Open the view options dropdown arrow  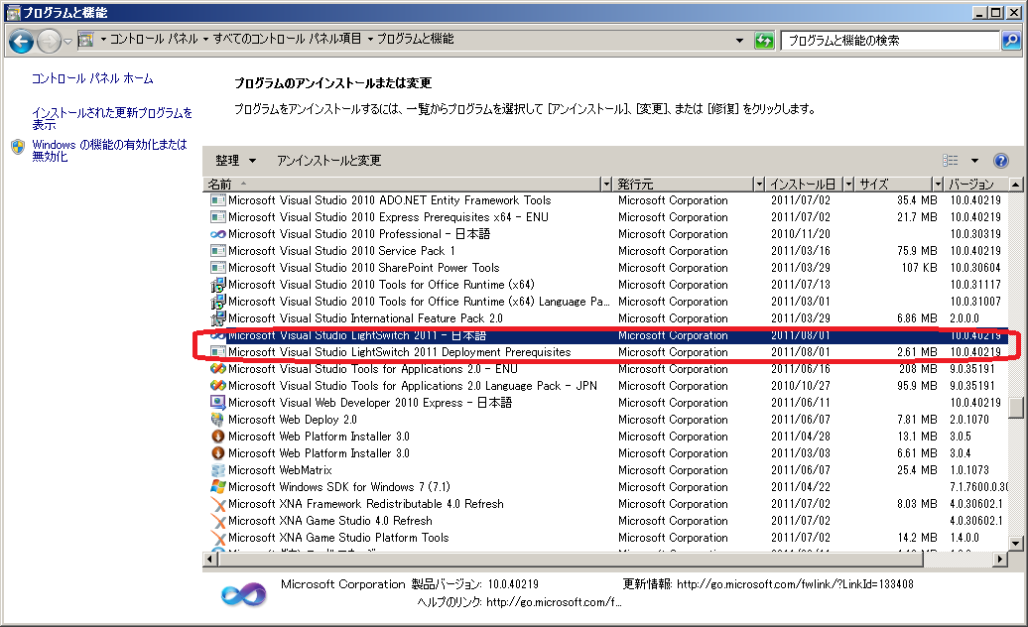click(974, 161)
